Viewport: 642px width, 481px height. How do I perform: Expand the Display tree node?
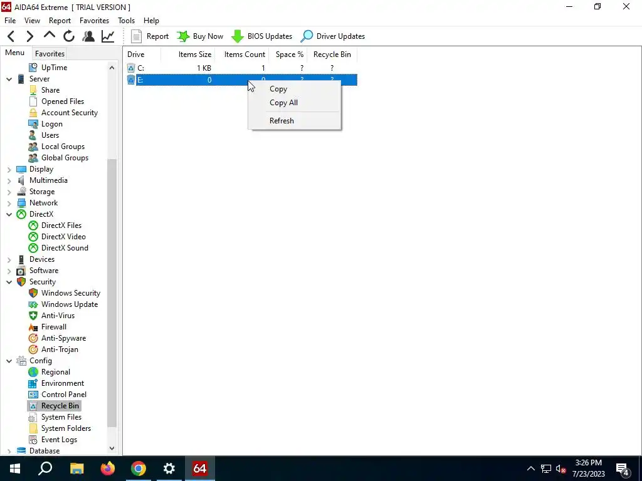pyautogui.click(x=9, y=169)
